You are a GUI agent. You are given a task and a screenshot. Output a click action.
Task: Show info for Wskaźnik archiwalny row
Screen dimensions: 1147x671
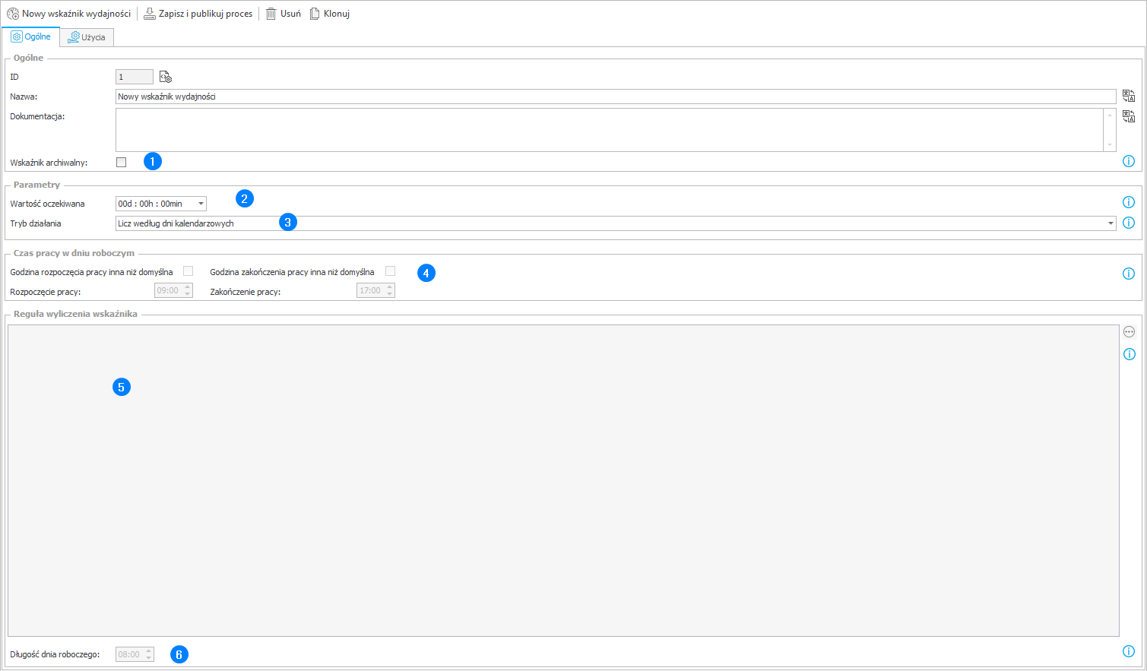click(x=1129, y=161)
